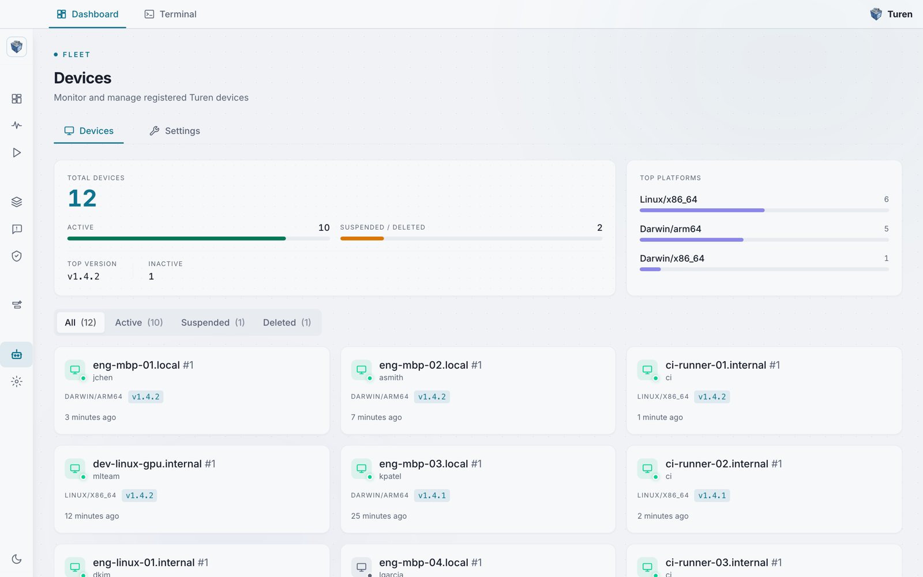Click the dev-linux-gpu.internal device monitor icon

pyautogui.click(x=75, y=469)
